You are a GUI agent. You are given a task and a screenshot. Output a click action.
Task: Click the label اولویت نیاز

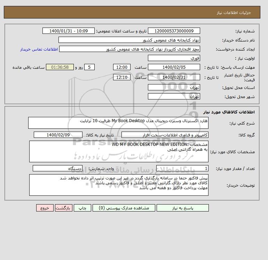pos(245,58)
